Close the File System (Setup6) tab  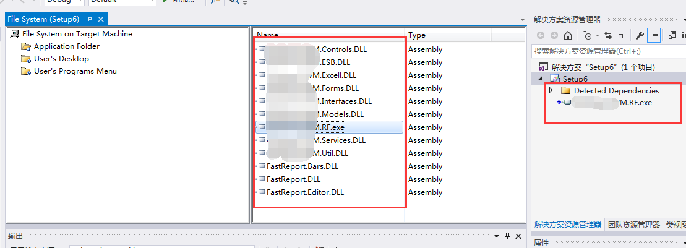(x=101, y=19)
